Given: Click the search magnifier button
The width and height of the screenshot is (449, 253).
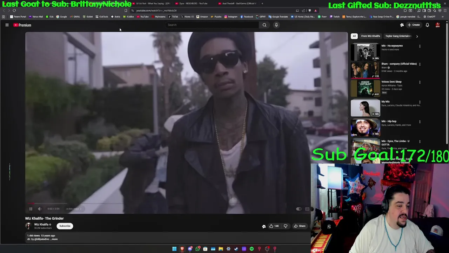Looking at the screenshot, I should coord(264,25).
